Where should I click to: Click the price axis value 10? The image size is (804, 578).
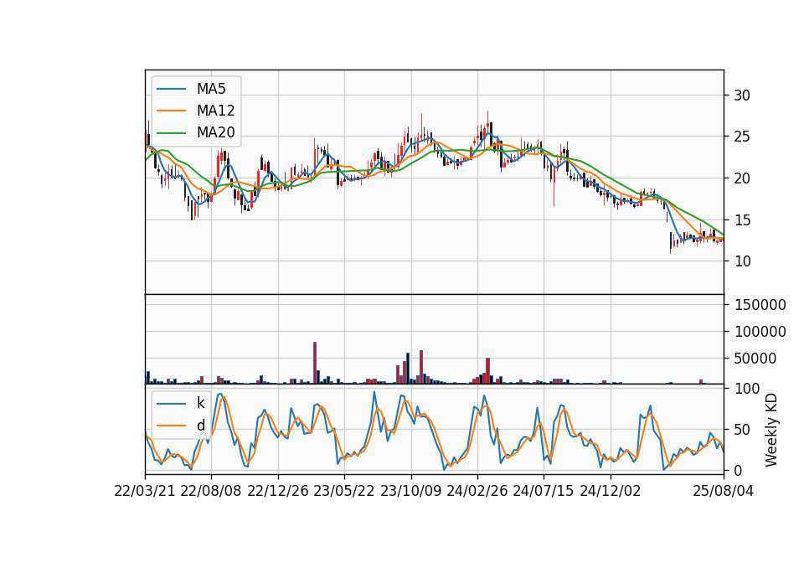point(741,261)
